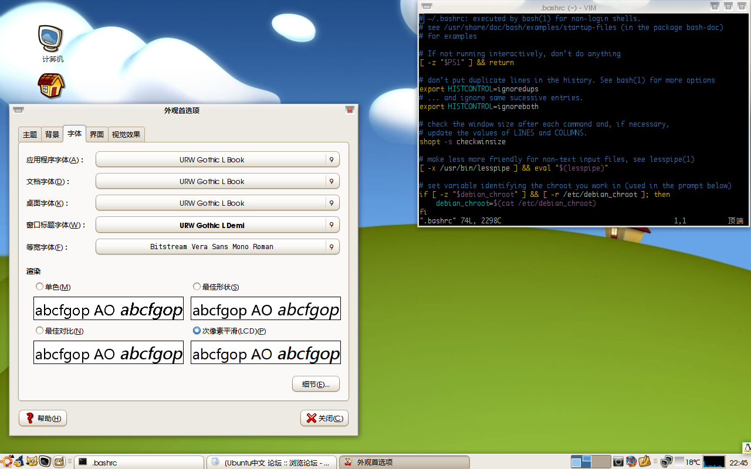Click the '[ -z "$PS1" ] && return' line
Screen dimensions: 751x469
pyautogui.click(x=466, y=63)
